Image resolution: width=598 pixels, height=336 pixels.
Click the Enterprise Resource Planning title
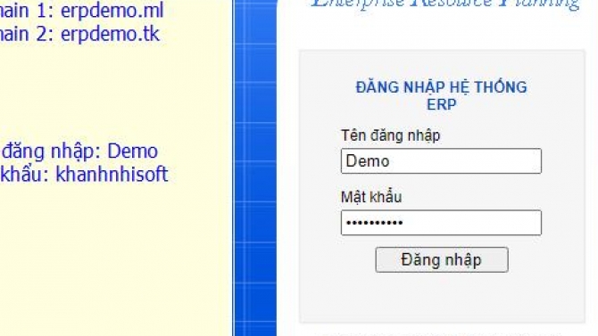pos(445,4)
